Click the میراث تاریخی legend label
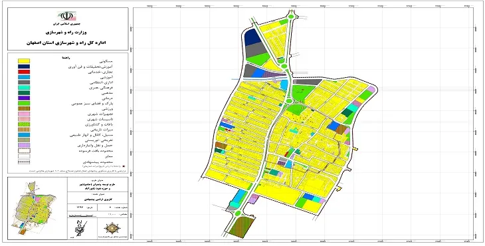The width and height of the screenshot is (485, 246). coord(102,130)
